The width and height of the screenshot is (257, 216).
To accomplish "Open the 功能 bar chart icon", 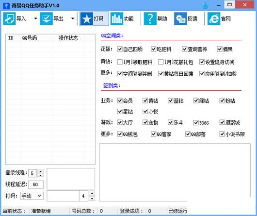I will tap(117, 19).
